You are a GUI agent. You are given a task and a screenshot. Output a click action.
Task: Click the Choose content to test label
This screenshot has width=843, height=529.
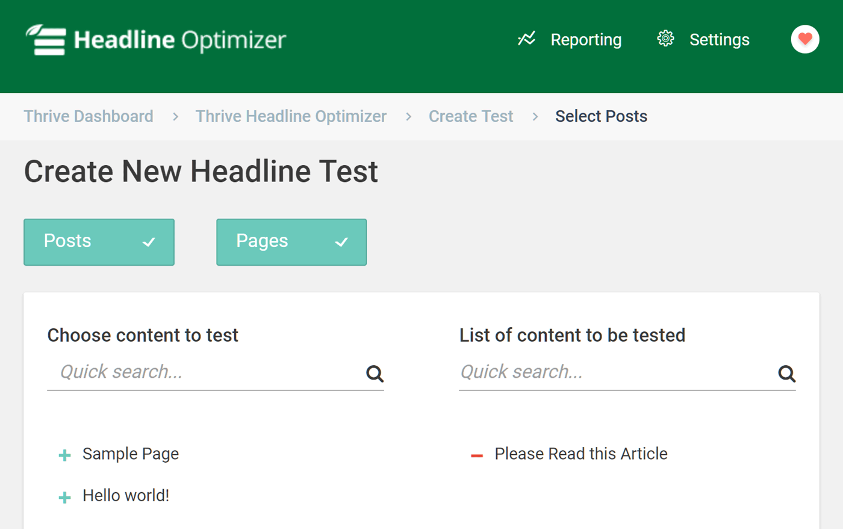[143, 335]
